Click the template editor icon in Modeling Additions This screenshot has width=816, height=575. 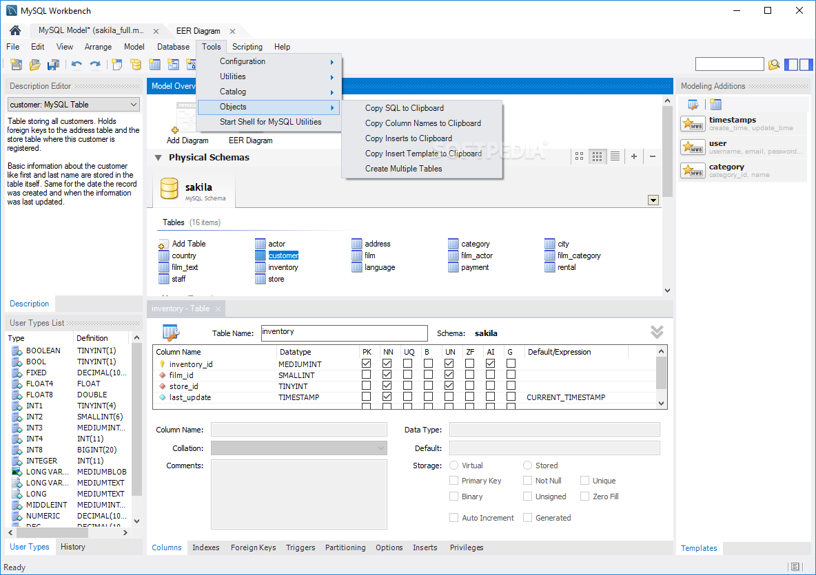(x=693, y=105)
